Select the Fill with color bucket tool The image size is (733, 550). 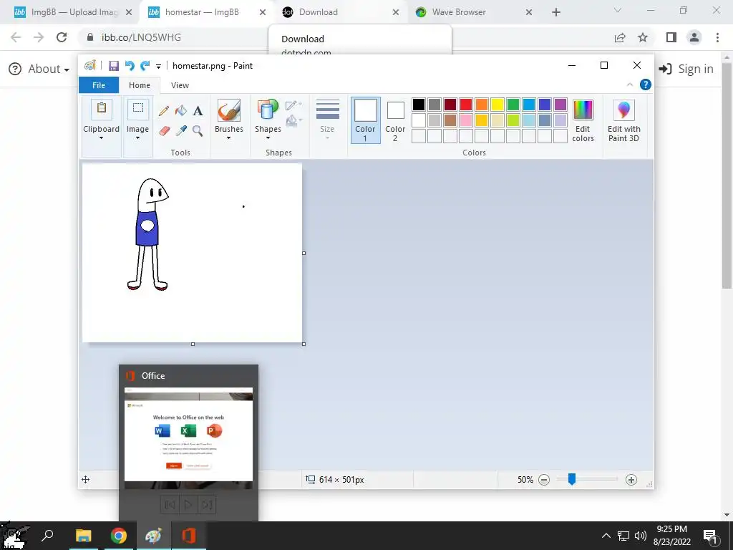181,111
